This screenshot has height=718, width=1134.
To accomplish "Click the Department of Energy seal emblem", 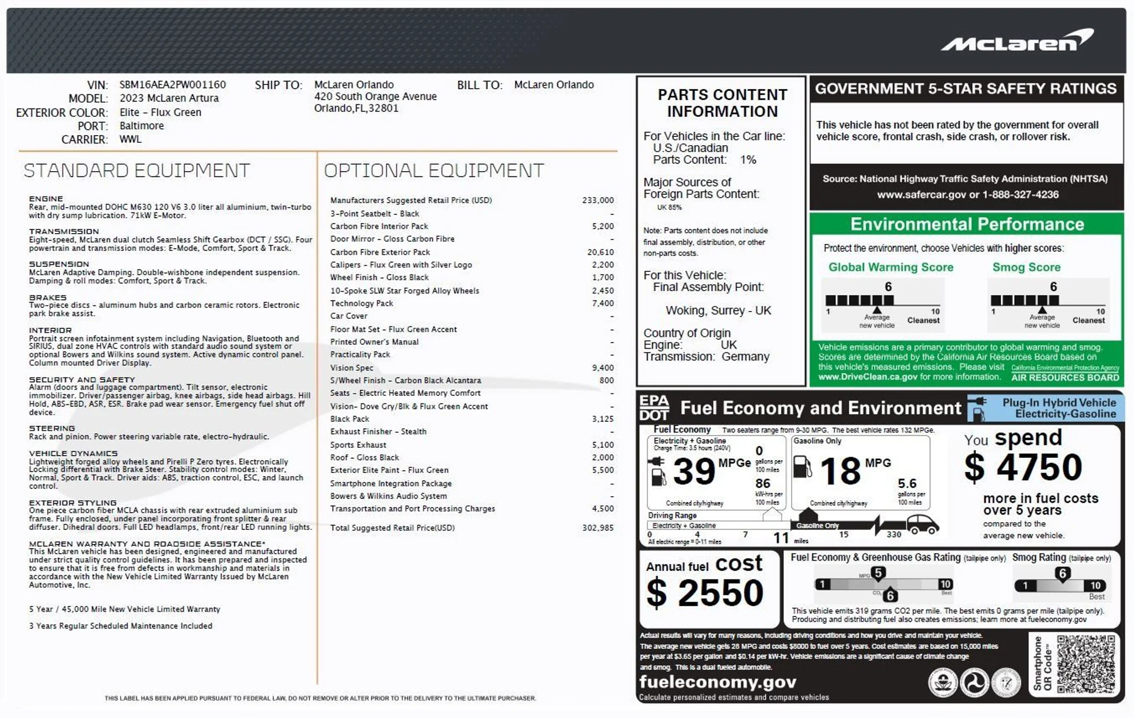I will pos(1006,683).
